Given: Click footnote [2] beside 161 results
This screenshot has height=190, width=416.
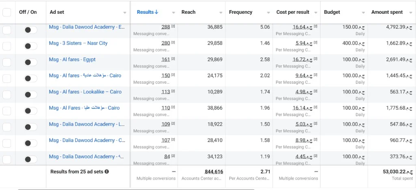Looking at the screenshot, I should 173,59.
